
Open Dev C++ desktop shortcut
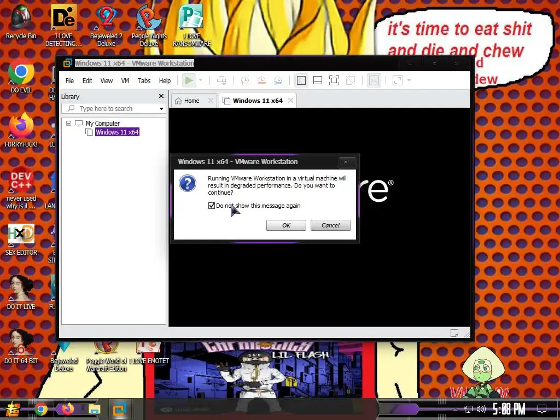click(21, 188)
